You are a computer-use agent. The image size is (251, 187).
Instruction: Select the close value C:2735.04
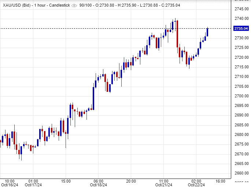[171, 6]
